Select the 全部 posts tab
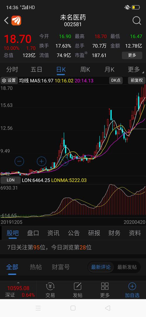The image size is (146, 317). click(12, 267)
